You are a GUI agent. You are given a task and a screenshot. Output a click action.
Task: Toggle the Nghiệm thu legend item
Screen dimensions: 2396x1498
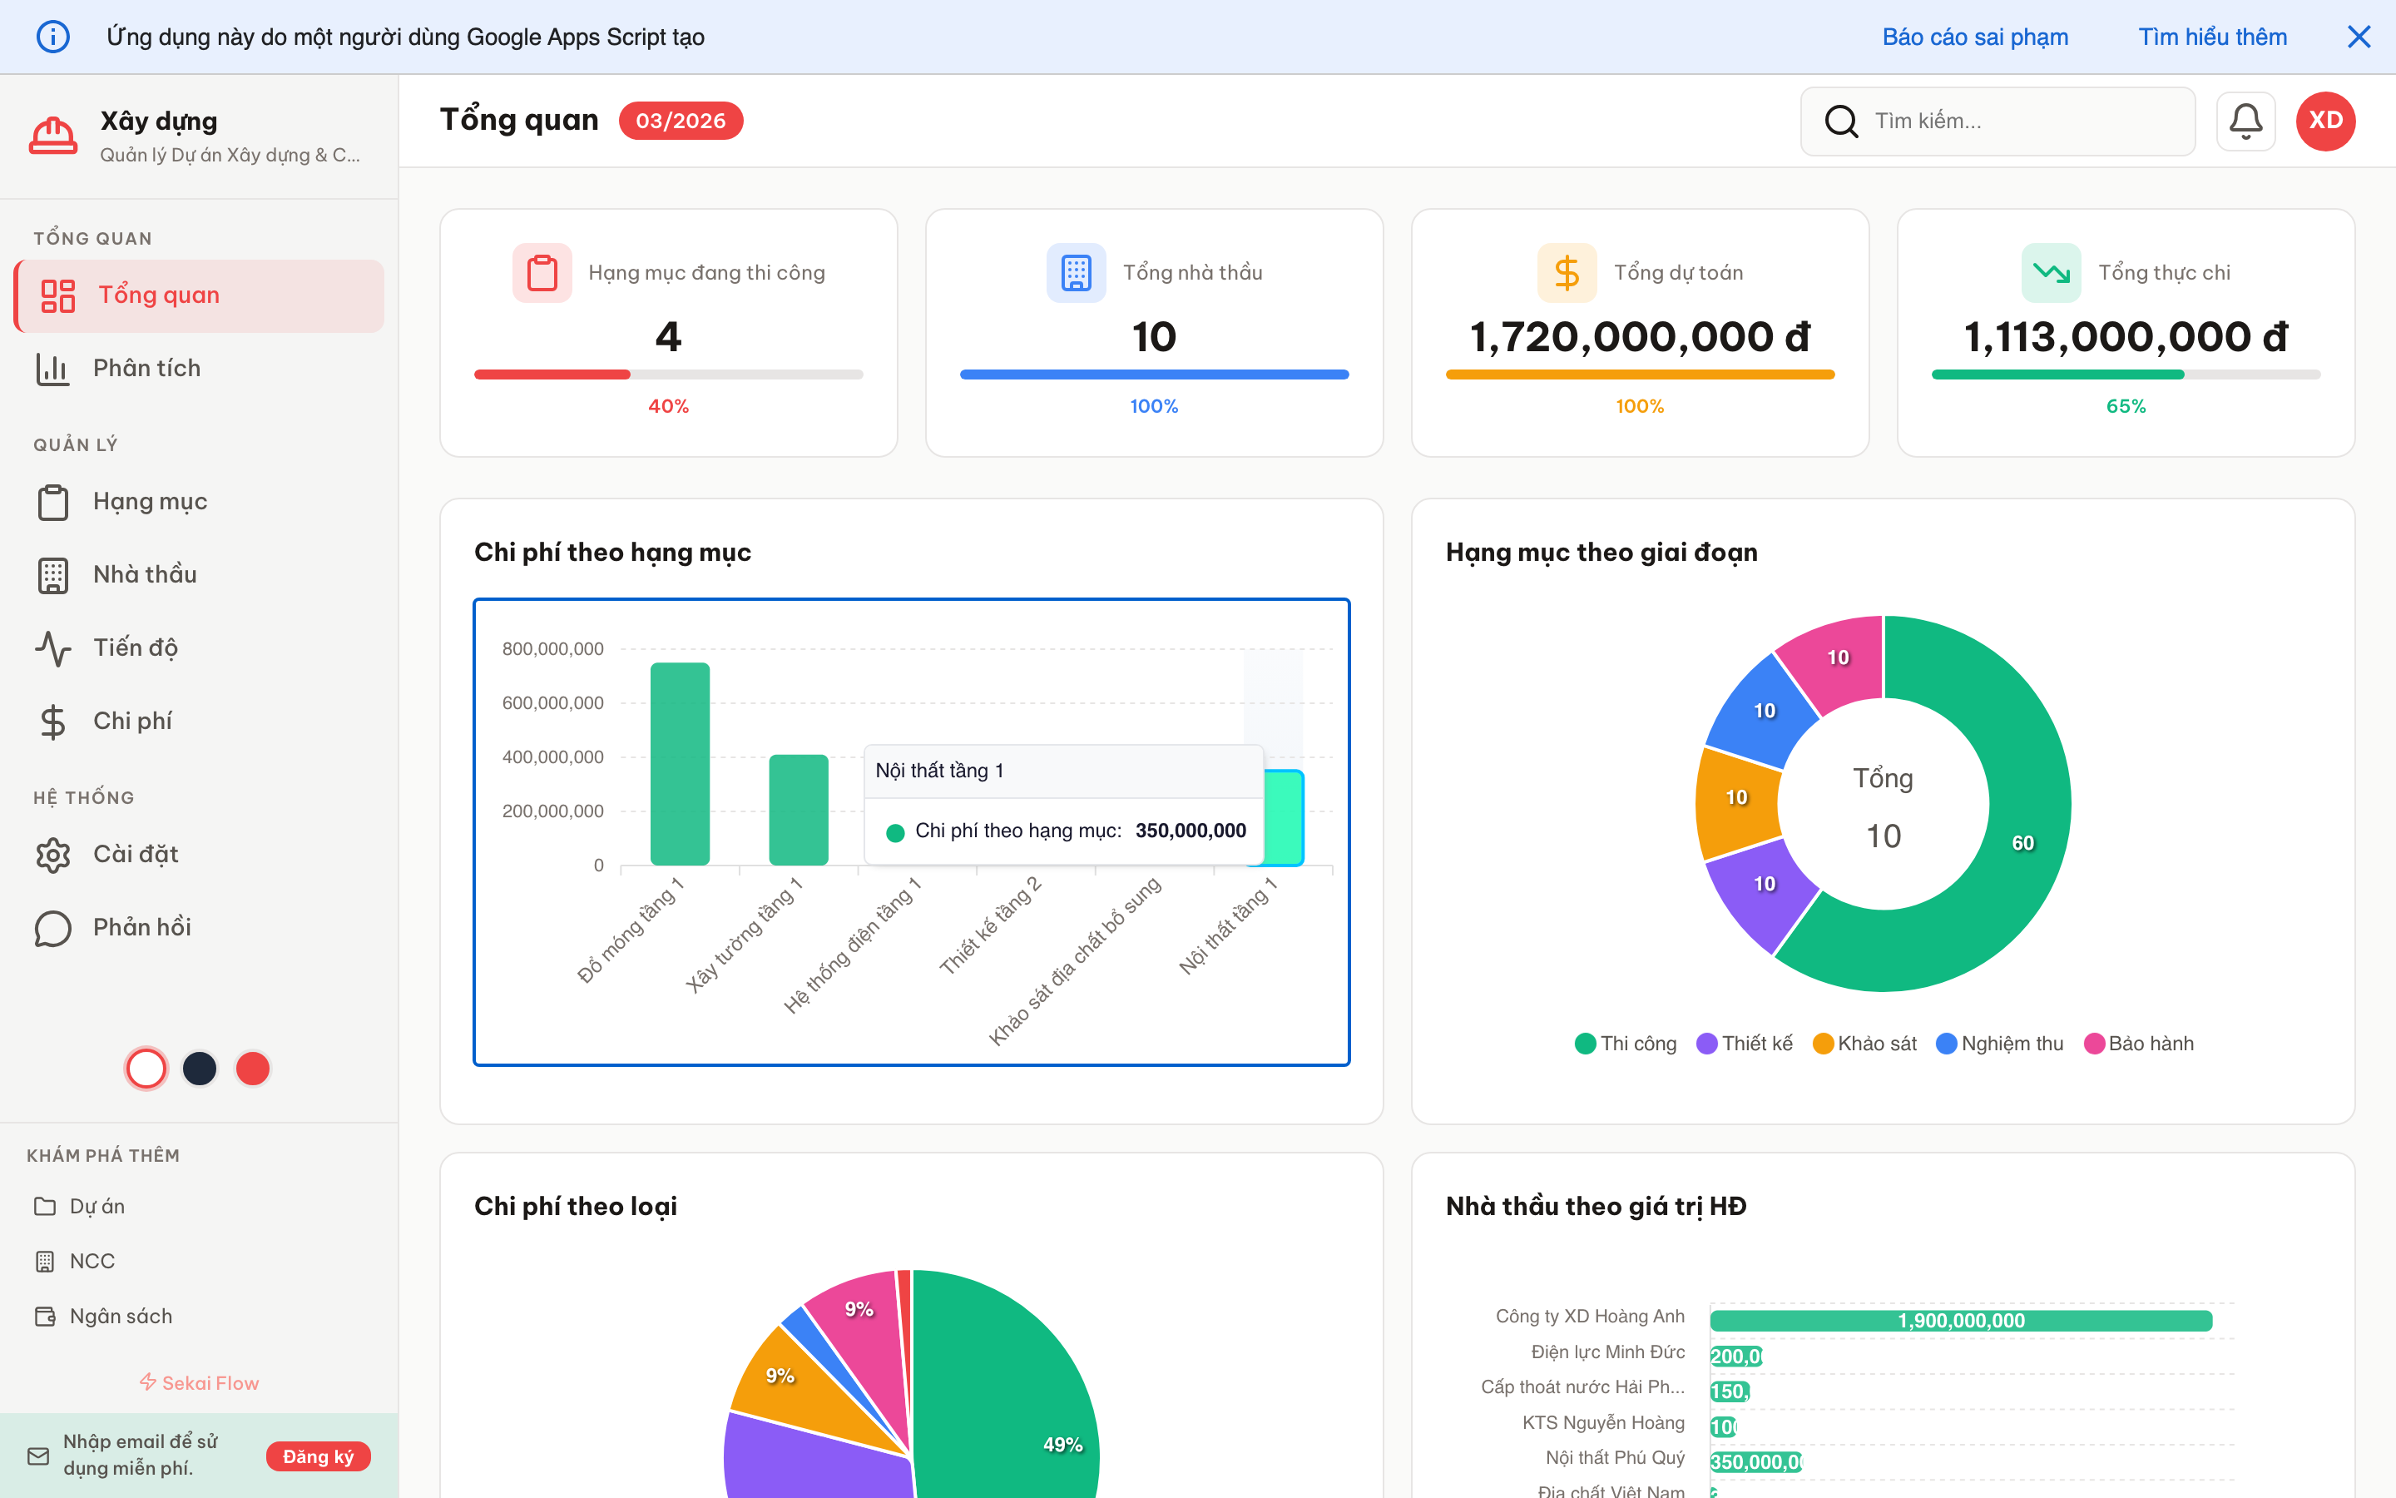click(1999, 1042)
